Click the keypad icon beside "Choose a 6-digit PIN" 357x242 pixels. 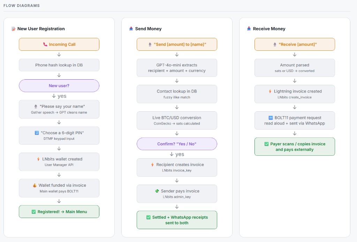(37, 133)
